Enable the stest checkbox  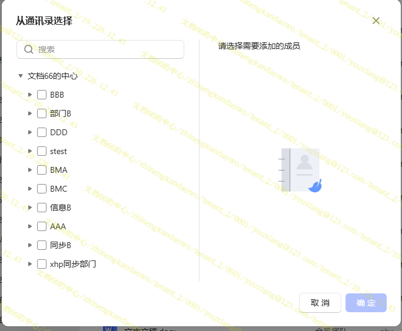click(x=42, y=151)
